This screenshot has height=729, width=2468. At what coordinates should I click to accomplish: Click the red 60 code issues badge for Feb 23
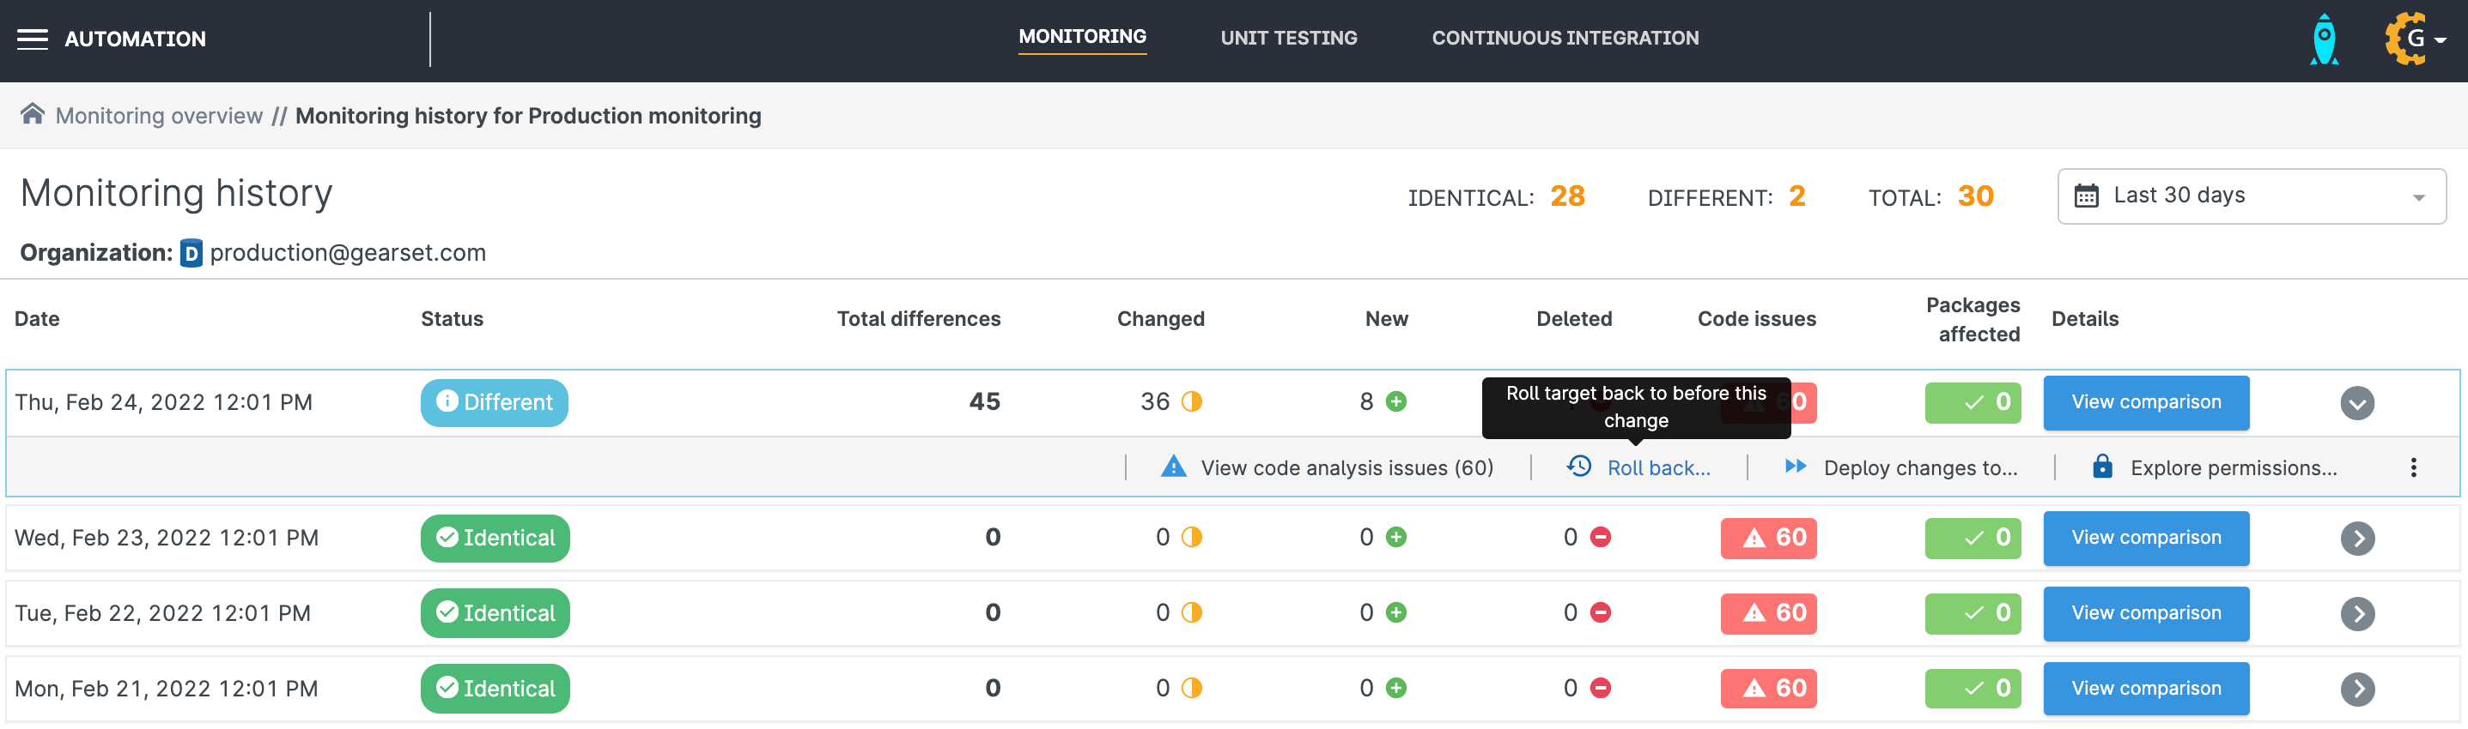[x=1767, y=539]
